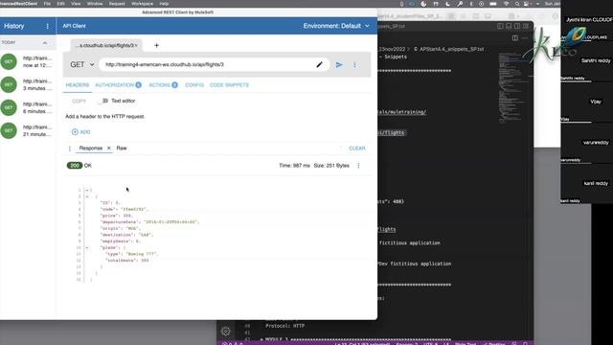Image resolution: width=613 pixels, height=345 pixels.
Task: Switch to the CODE SNIPPETS tab
Action: pos(229,85)
